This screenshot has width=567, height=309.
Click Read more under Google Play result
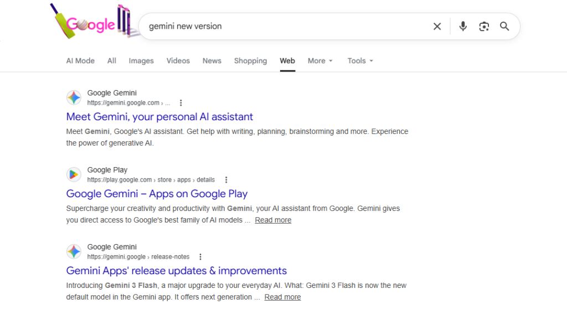click(x=273, y=220)
